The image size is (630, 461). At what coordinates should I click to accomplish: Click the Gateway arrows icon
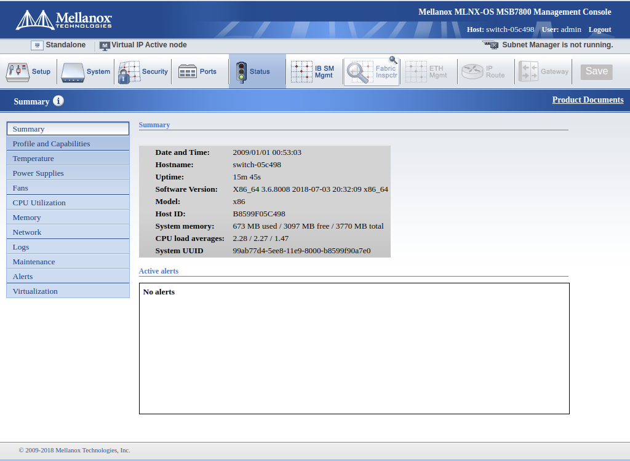(x=528, y=71)
